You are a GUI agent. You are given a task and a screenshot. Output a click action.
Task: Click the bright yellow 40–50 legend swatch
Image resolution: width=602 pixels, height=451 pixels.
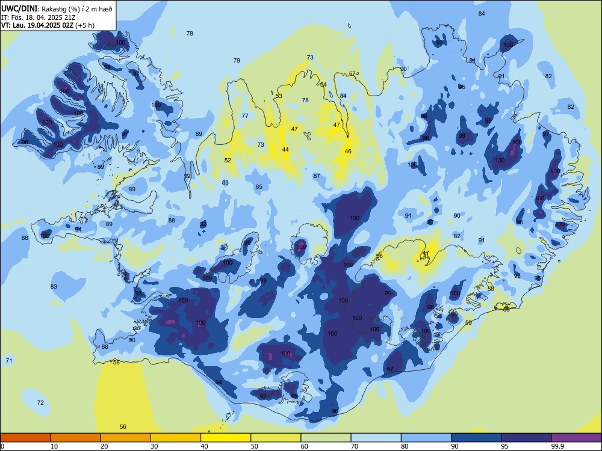226,438
